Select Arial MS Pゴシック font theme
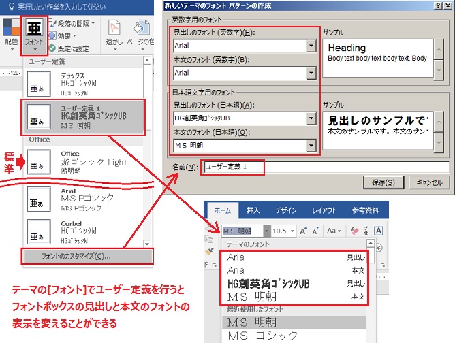Image resolution: width=455 pixels, height=343 pixels. [84, 199]
